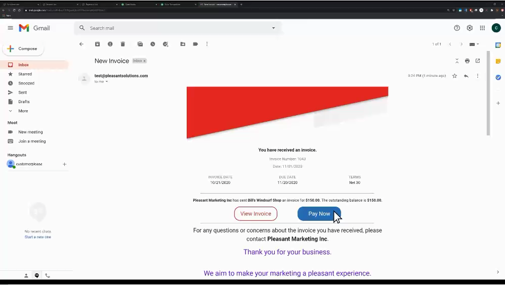Remove the Inbox label from message
The height and width of the screenshot is (285, 505).
144,61
